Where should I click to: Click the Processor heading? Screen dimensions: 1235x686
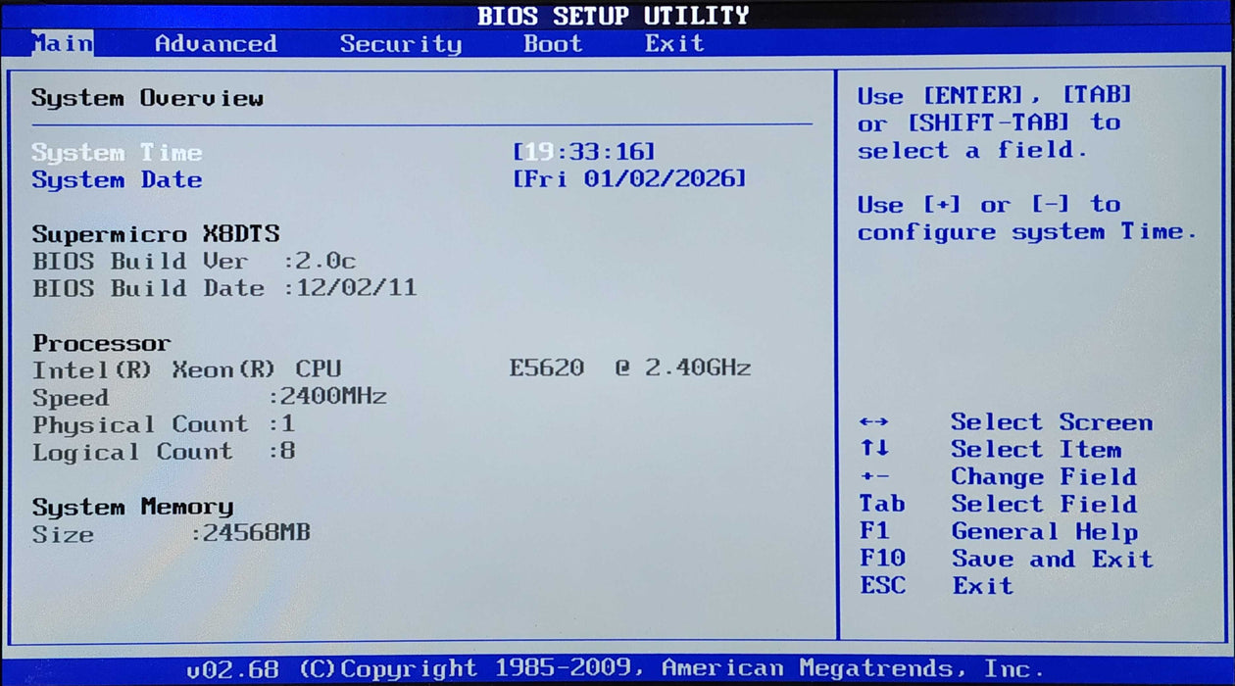pos(101,344)
